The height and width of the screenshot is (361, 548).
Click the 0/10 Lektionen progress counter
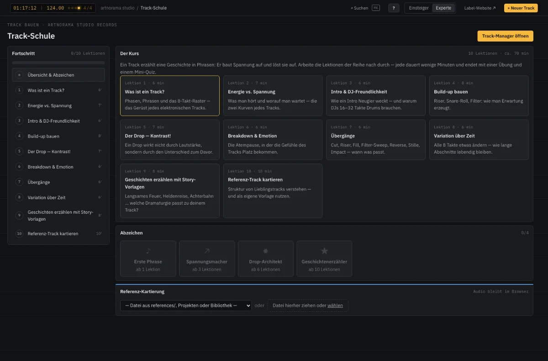point(88,53)
